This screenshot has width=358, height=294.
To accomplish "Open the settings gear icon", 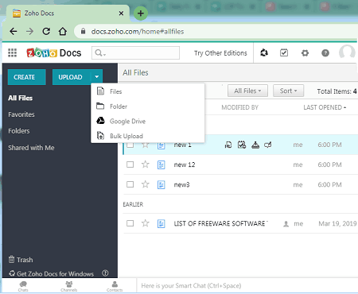I will (305, 53).
